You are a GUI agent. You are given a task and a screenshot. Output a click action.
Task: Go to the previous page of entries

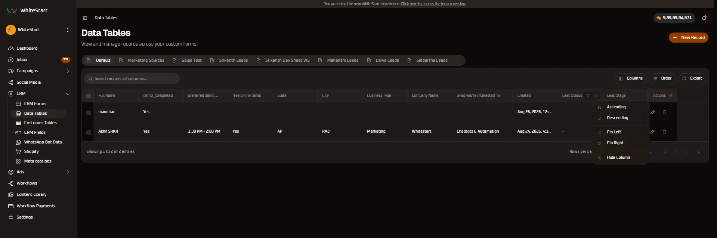676,152
